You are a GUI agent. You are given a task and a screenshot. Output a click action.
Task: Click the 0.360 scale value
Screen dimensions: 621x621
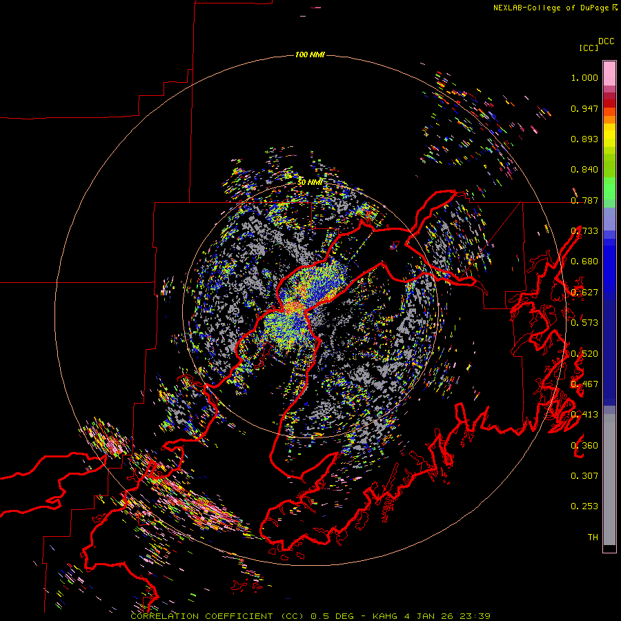tap(584, 446)
